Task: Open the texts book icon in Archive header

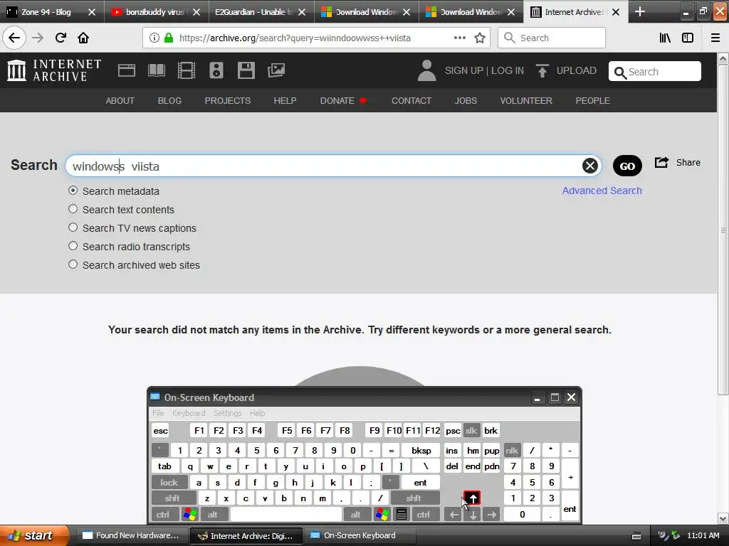Action: point(156,70)
